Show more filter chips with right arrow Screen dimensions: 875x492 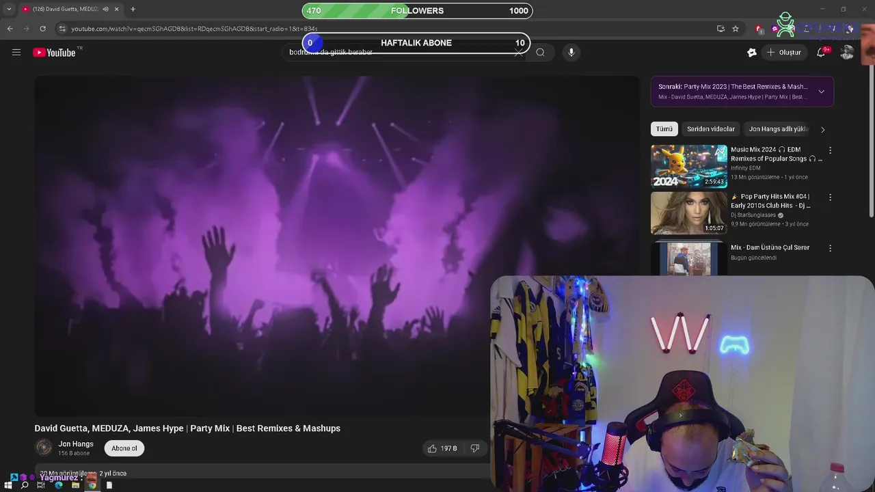tap(822, 129)
